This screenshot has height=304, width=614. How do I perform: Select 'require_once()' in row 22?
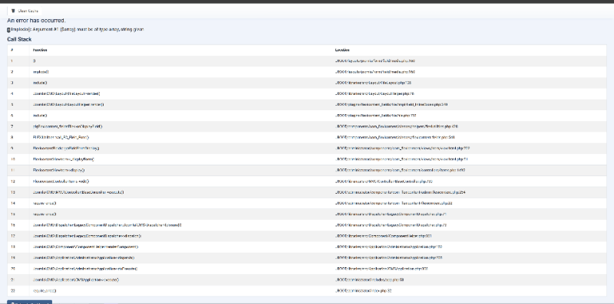click(45, 291)
